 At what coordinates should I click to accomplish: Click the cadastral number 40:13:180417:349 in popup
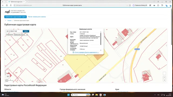pyautogui.click(x=84, y=32)
